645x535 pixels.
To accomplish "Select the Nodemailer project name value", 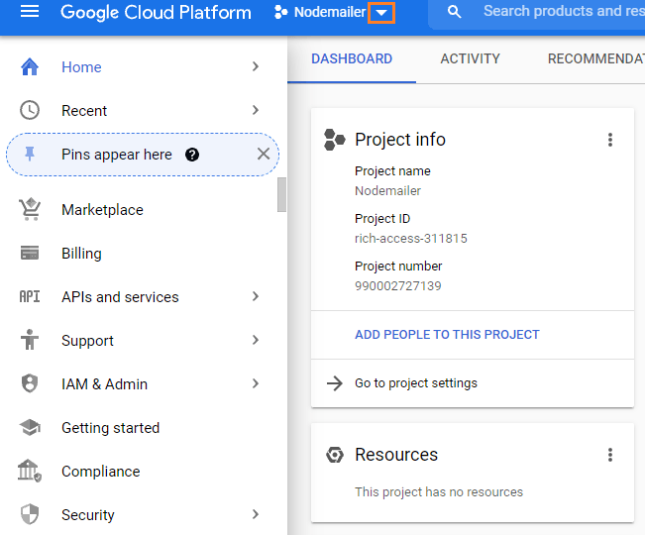I will [x=388, y=191].
